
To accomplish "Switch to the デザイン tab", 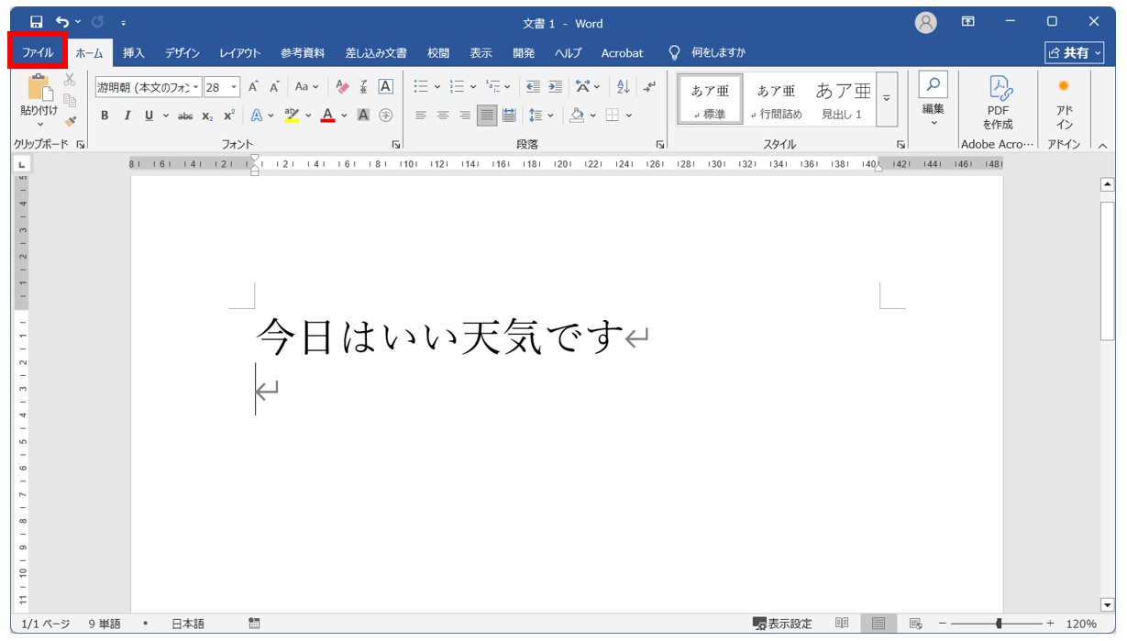I will (x=182, y=53).
